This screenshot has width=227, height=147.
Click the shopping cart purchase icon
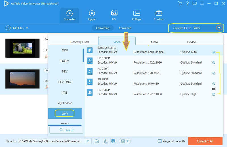(180, 3)
